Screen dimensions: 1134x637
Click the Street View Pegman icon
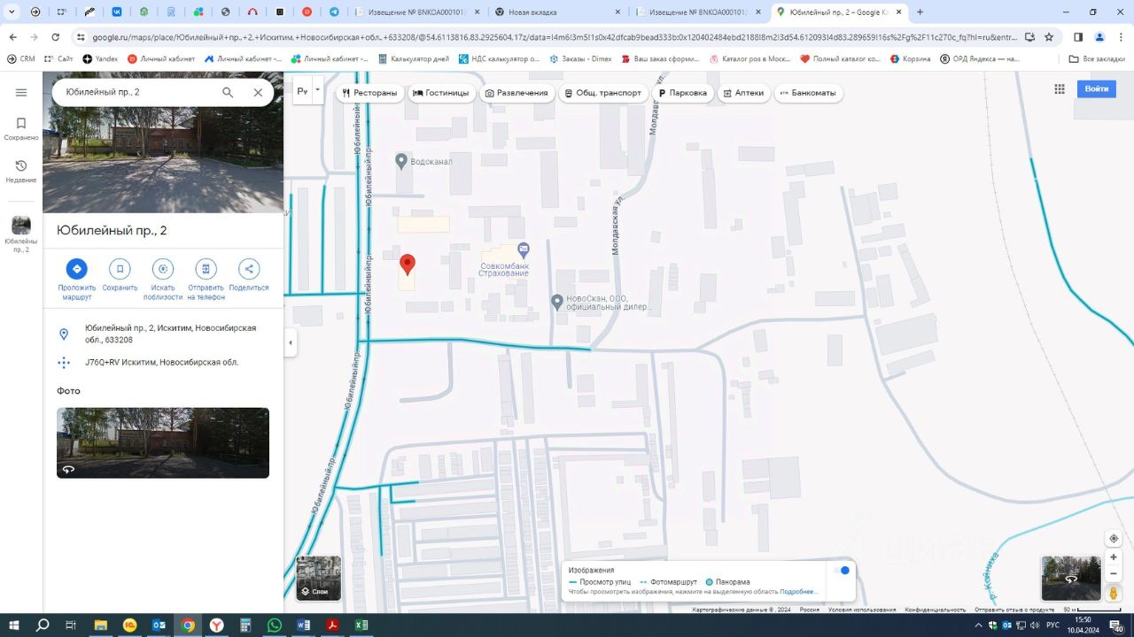click(1114, 594)
